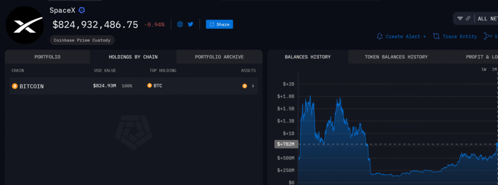This screenshot has height=185, width=498.
Task: Switch to the PORTFOLIO tab
Action: tap(47, 57)
